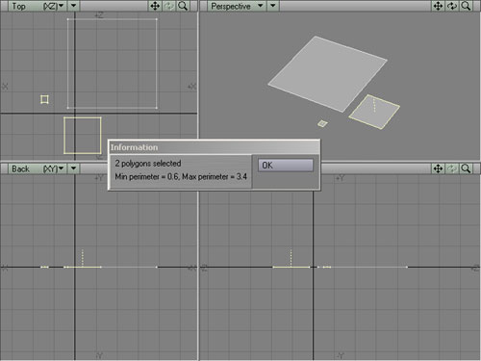481x361 pixels.
Task: Click the largest polygon in Perspective view
Action: [327, 74]
